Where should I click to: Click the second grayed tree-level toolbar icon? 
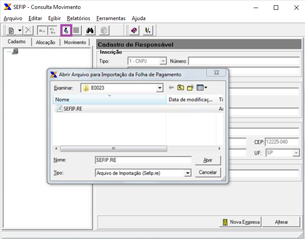[x=52, y=30]
